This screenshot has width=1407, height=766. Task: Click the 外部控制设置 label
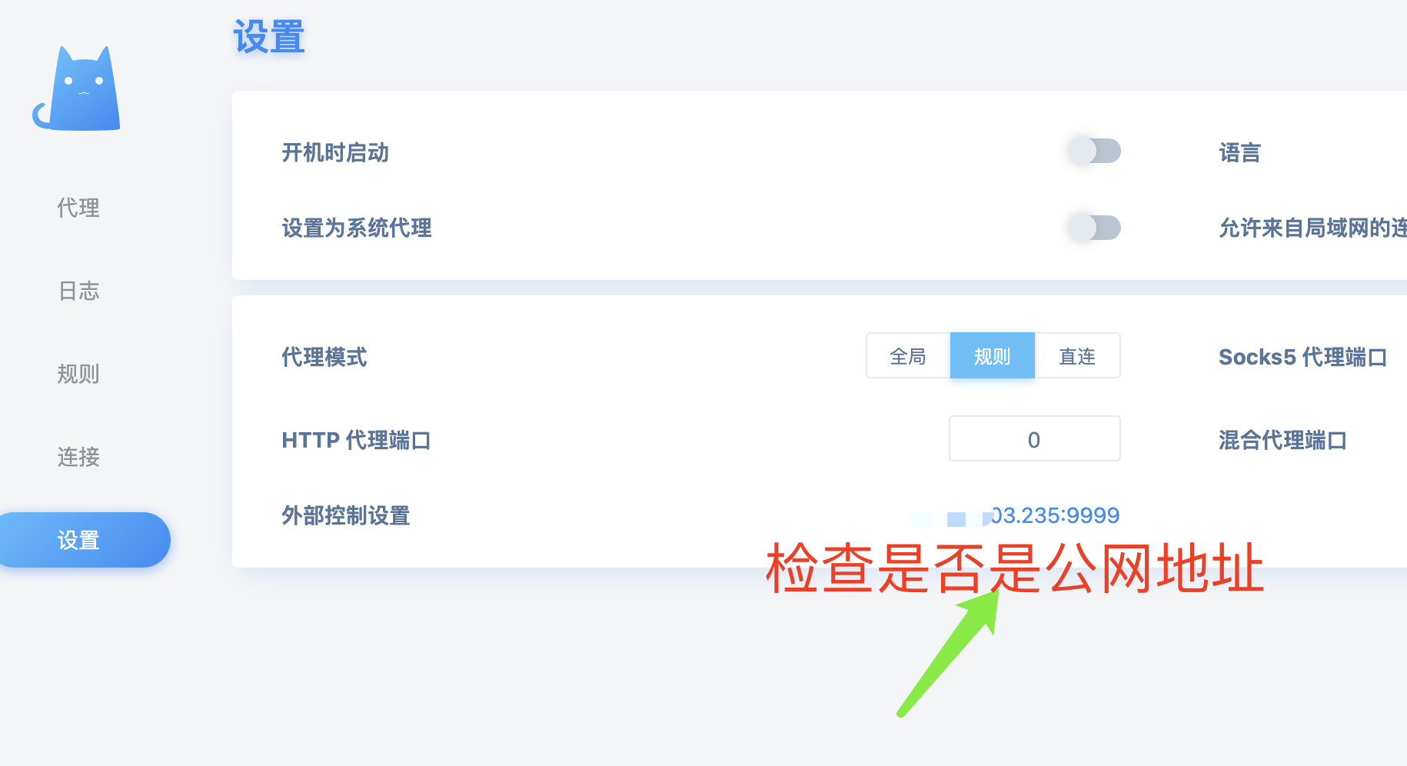click(x=346, y=515)
